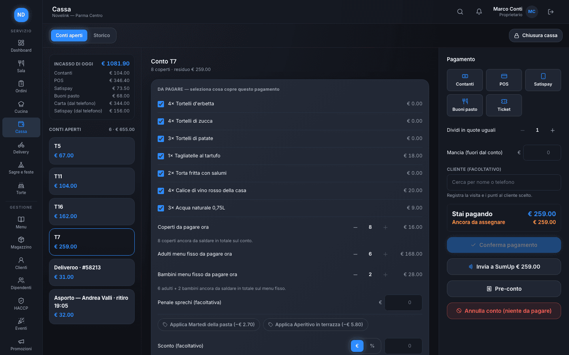Open the Ordini section
The height and width of the screenshot is (355, 569).
pyautogui.click(x=21, y=86)
